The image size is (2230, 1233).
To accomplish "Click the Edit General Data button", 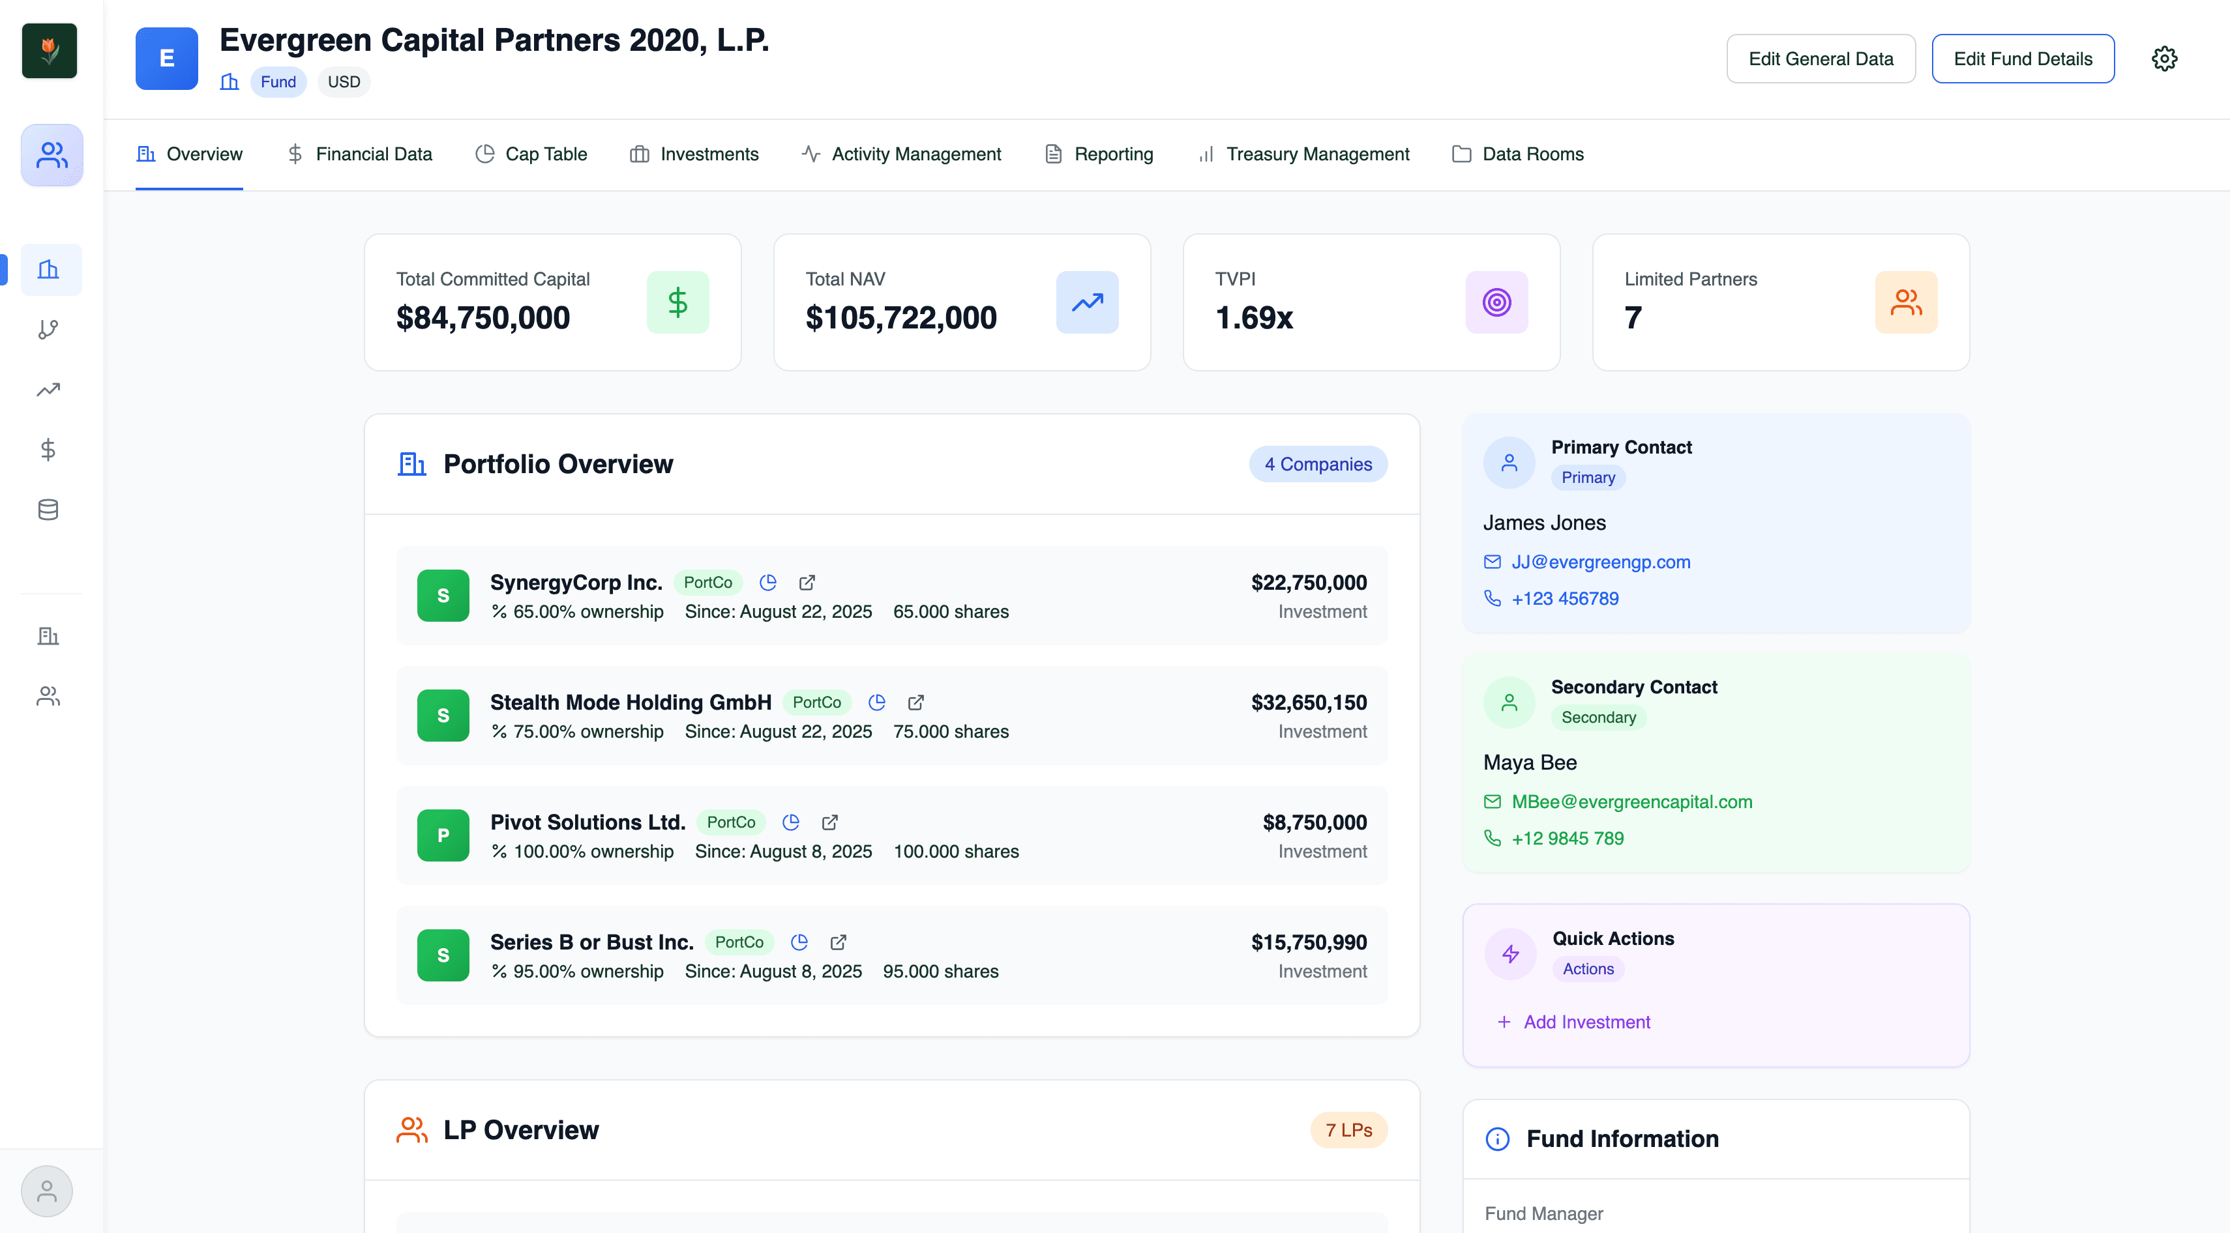I will (x=1820, y=59).
